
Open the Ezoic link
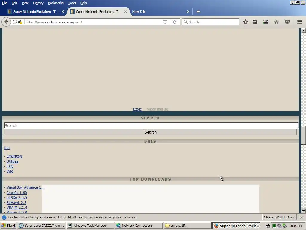[x=137, y=109]
